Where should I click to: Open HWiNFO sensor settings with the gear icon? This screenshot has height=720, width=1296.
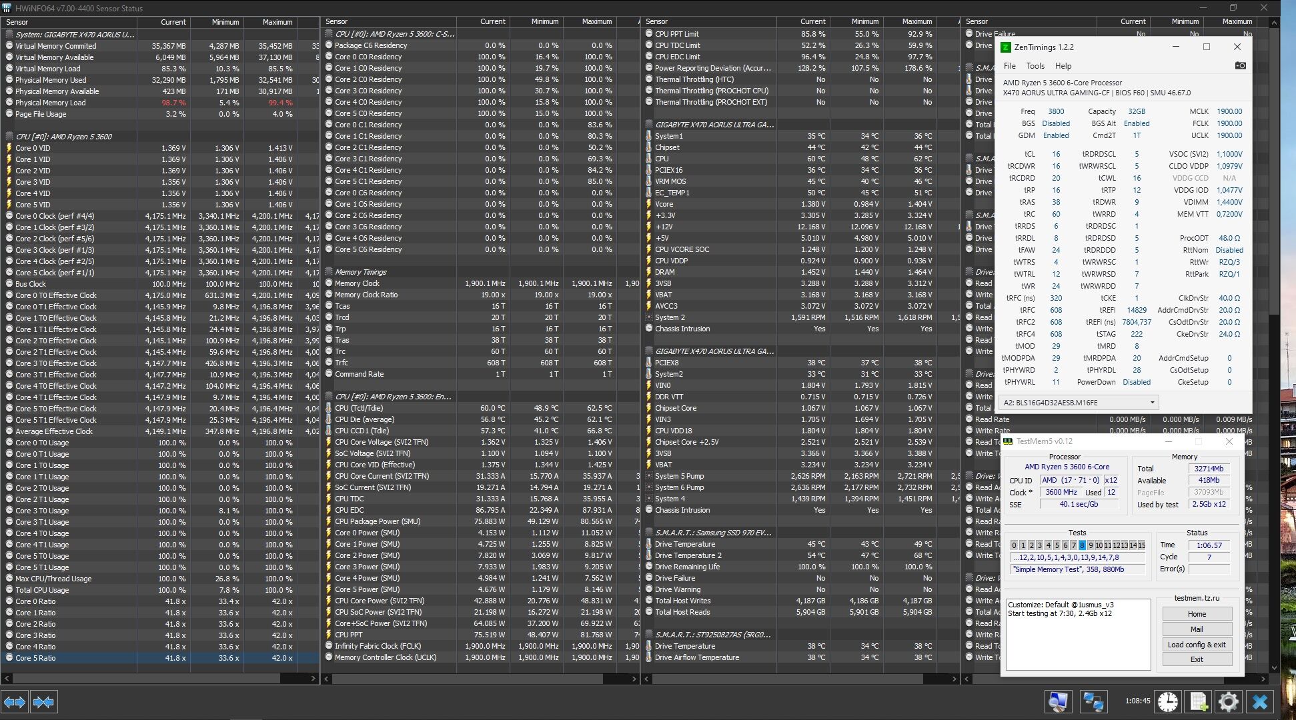coord(1229,701)
